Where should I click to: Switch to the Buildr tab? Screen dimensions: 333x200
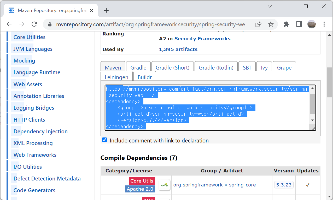coord(145,77)
